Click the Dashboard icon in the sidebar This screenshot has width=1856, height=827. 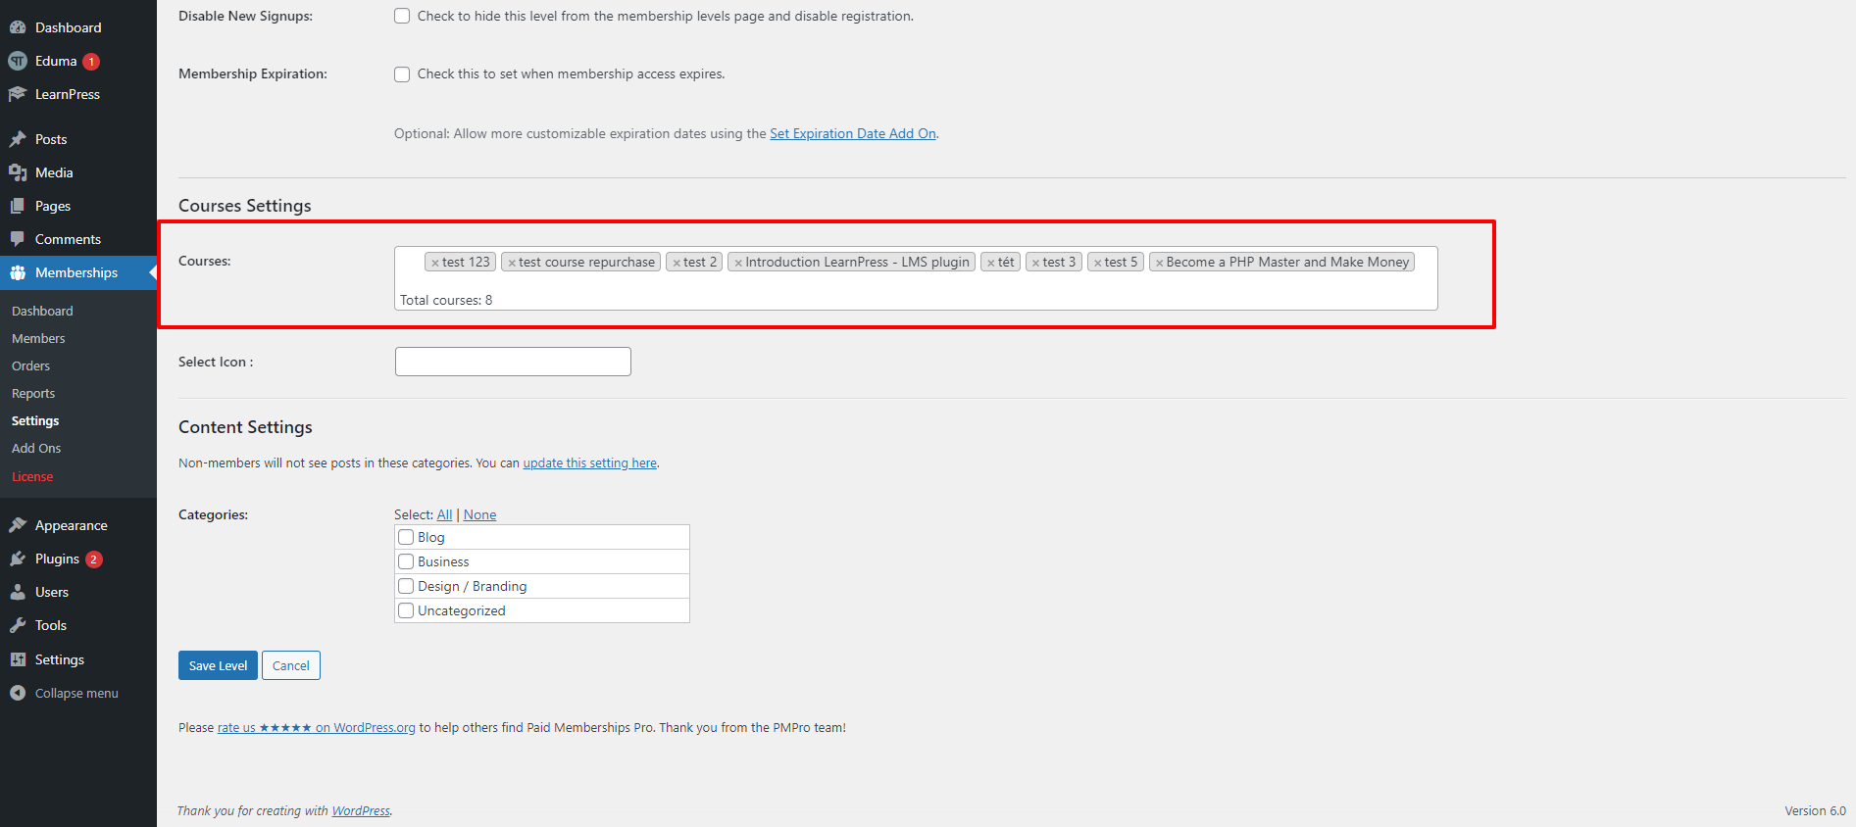(18, 27)
